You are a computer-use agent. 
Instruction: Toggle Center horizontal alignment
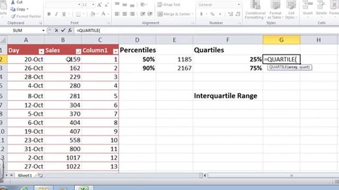pyautogui.click(x=124, y=14)
